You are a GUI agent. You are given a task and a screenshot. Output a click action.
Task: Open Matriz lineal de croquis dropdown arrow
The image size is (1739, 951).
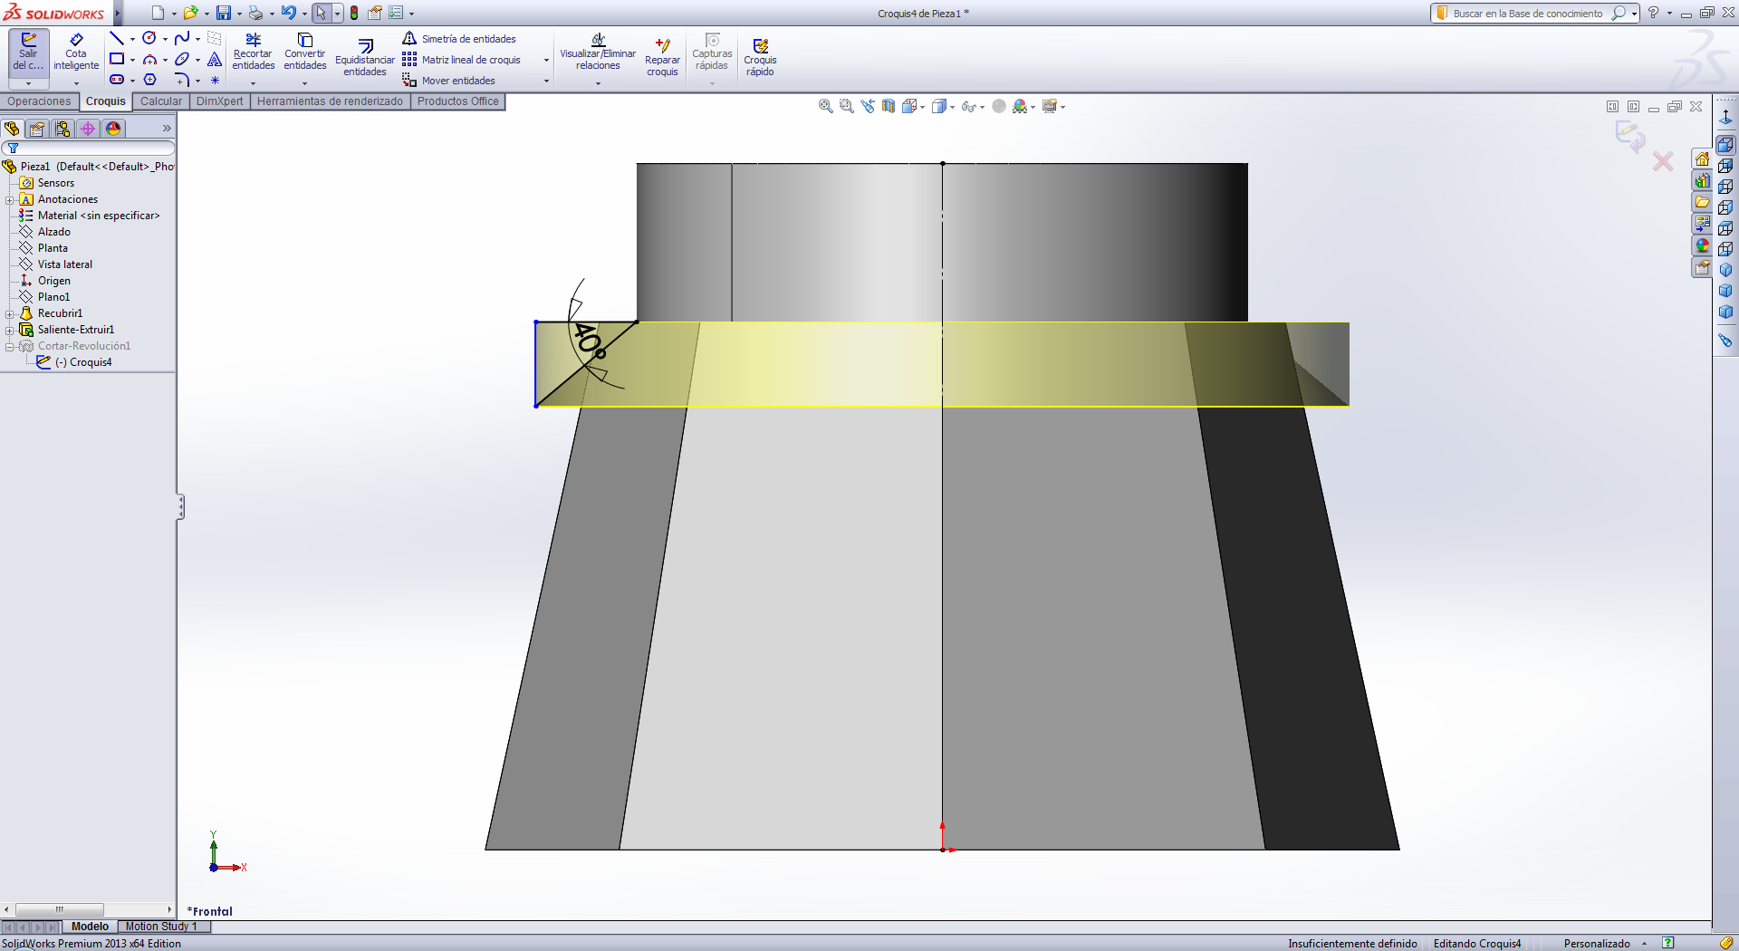coord(546,60)
